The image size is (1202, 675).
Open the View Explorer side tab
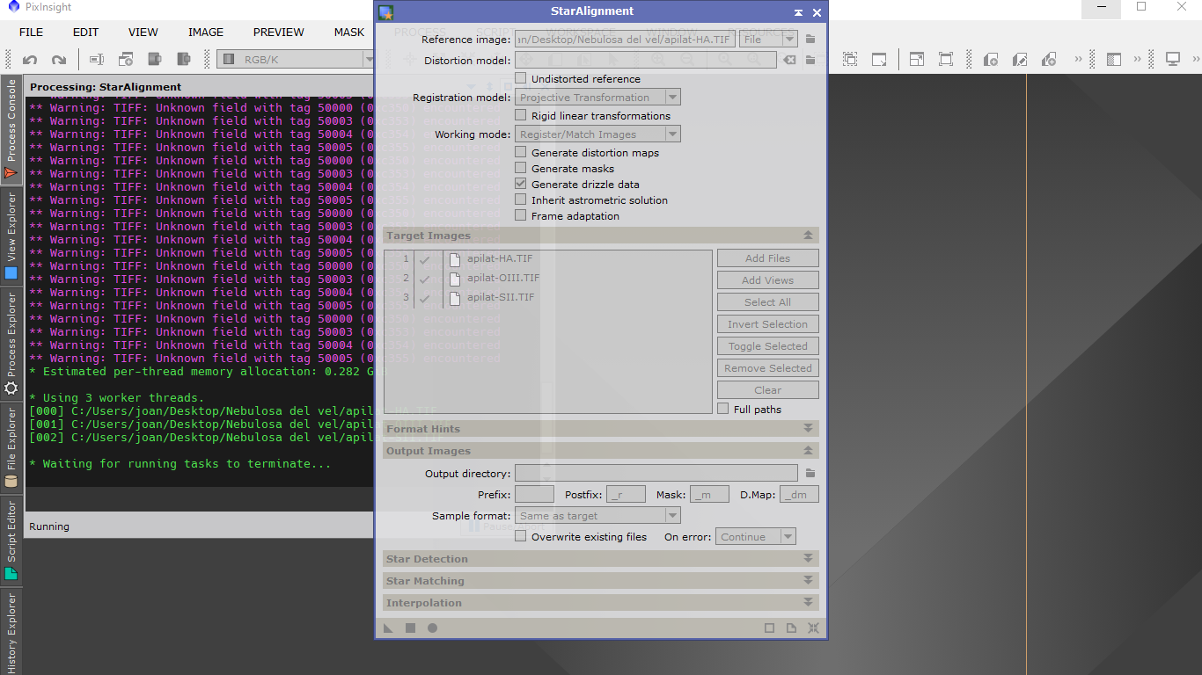[11, 238]
